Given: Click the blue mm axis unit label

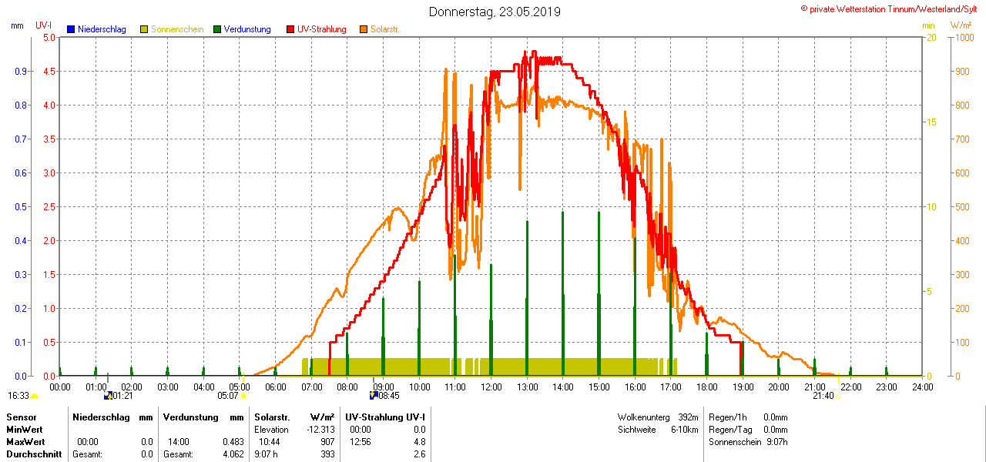Looking at the screenshot, I should 18,25.
